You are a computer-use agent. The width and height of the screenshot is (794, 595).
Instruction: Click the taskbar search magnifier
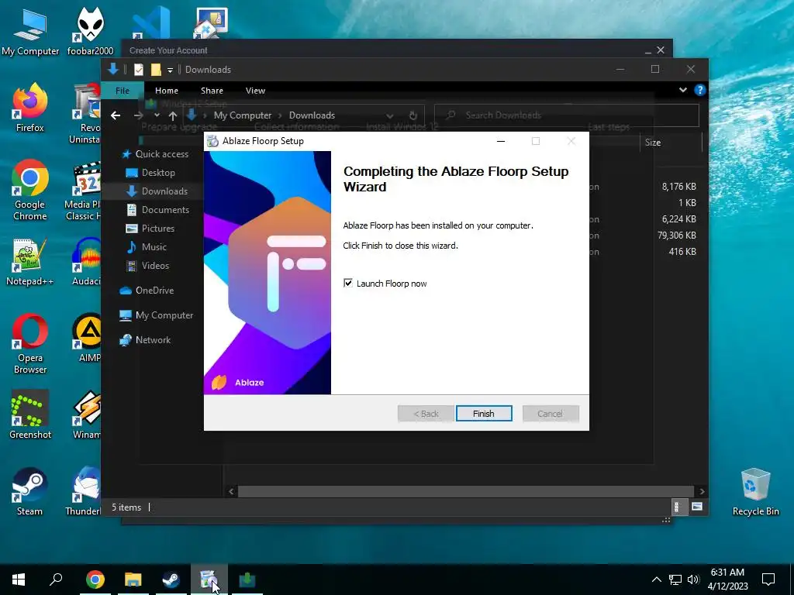[56, 580]
